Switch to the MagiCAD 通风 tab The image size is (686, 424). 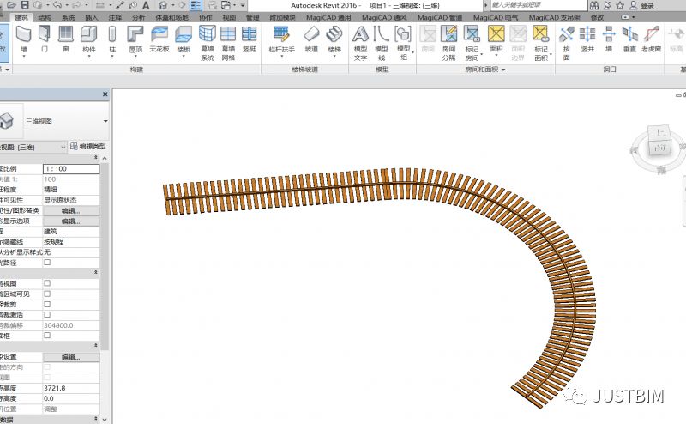click(x=384, y=17)
